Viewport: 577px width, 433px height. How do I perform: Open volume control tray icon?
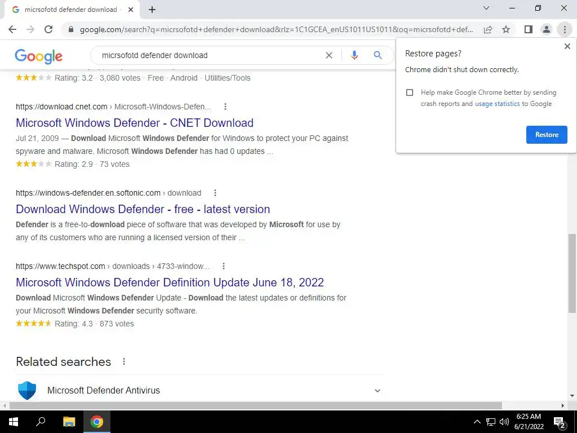pyautogui.click(x=504, y=422)
